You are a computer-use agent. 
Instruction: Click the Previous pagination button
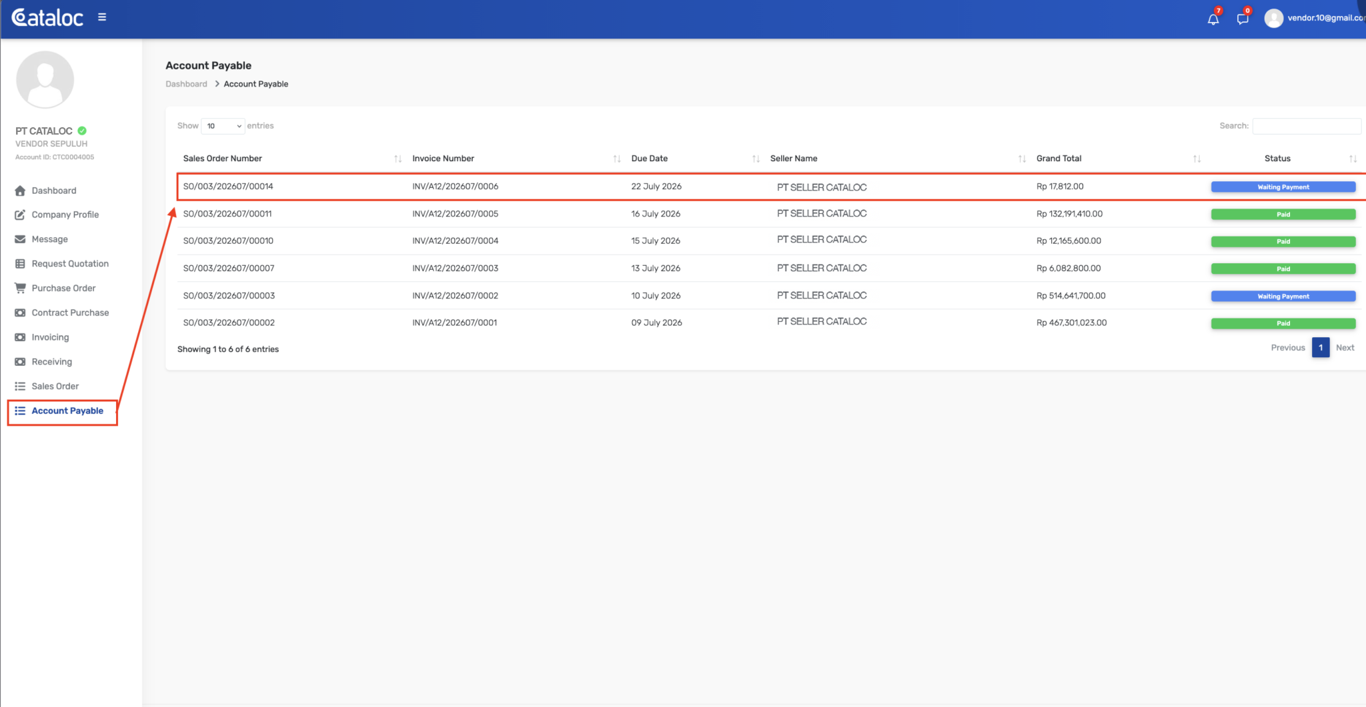(x=1287, y=348)
